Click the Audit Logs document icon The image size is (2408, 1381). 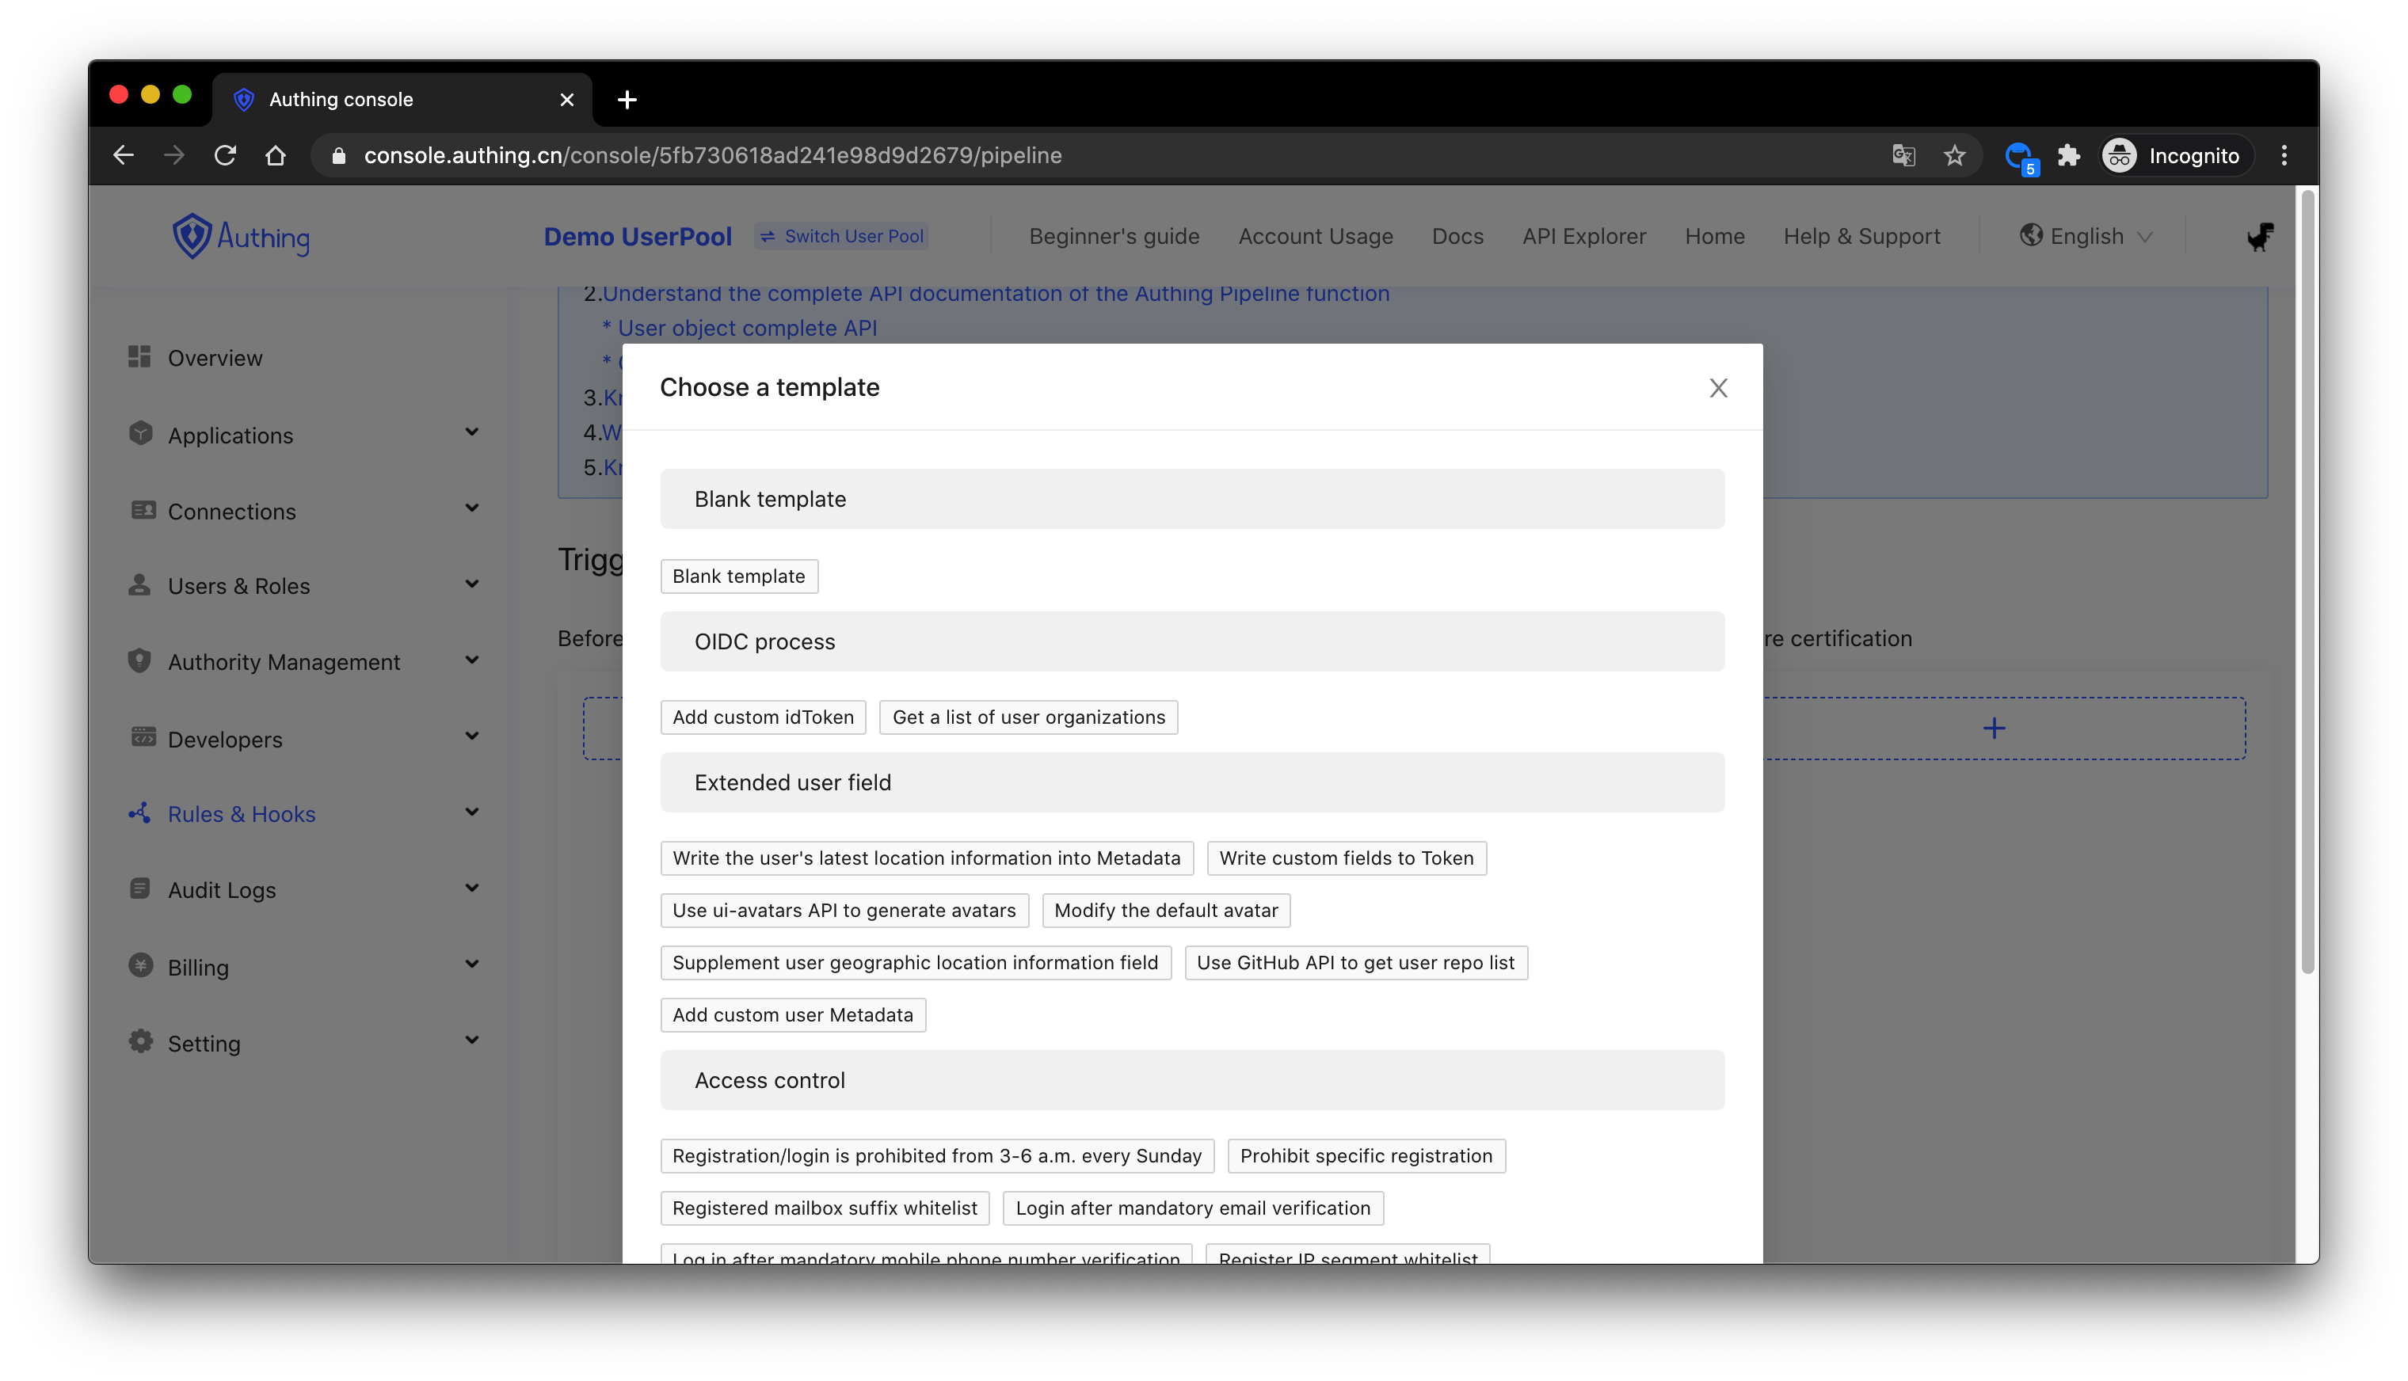[x=139, y=888]
